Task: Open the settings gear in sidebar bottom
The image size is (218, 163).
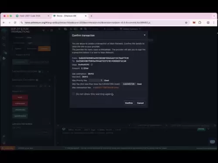Action: click(4, 143)
